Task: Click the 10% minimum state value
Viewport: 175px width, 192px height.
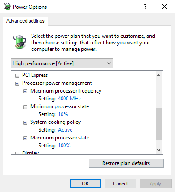Action: 63,114
